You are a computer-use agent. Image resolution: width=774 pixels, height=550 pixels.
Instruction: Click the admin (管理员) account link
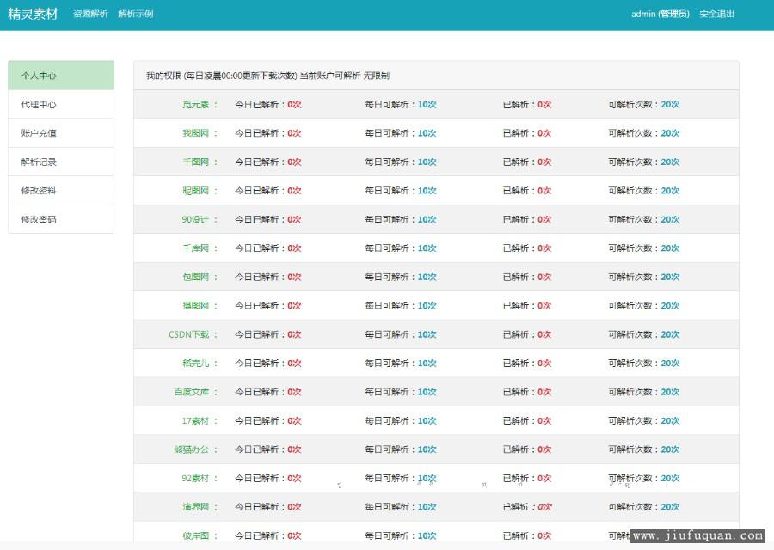point(660,14)
